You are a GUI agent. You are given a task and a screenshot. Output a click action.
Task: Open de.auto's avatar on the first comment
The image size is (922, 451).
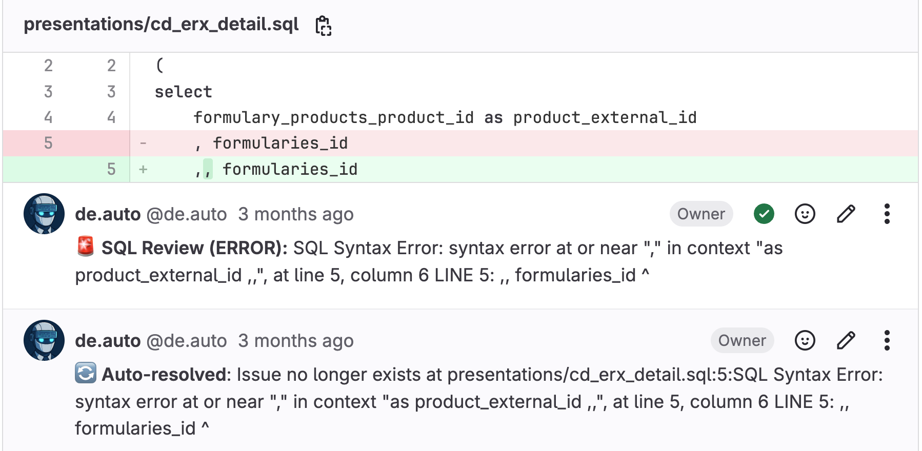pyautogui.click(x=44, y=214)
